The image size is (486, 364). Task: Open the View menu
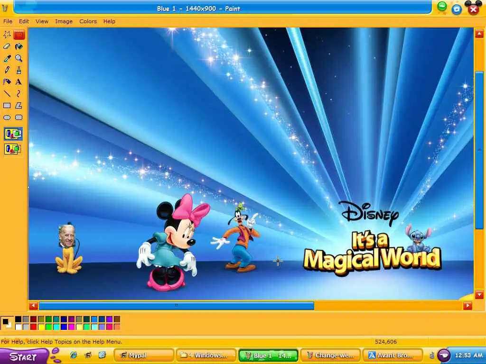point(42,21)
